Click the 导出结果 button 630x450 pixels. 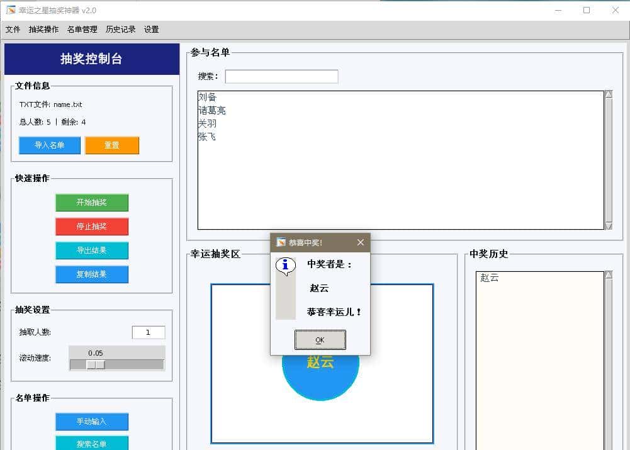coord(92,250)
